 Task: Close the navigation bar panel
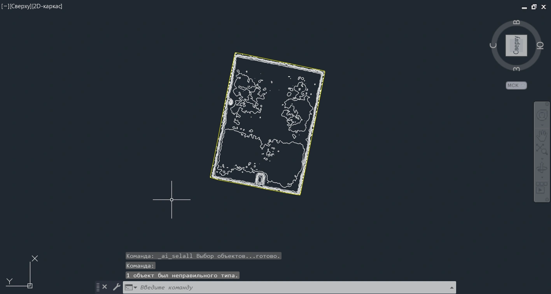pos(547,104)
